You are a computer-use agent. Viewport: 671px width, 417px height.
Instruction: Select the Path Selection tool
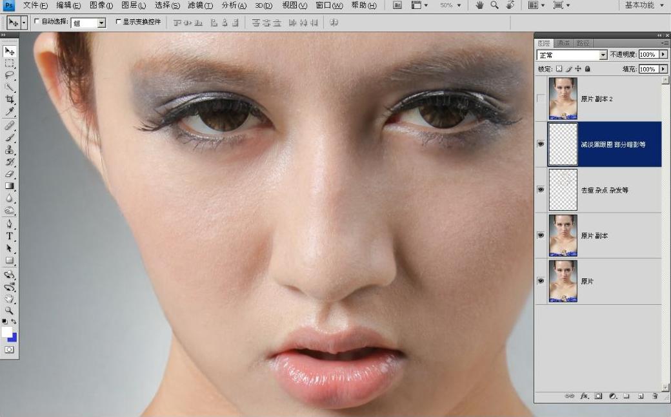point(9,249)
